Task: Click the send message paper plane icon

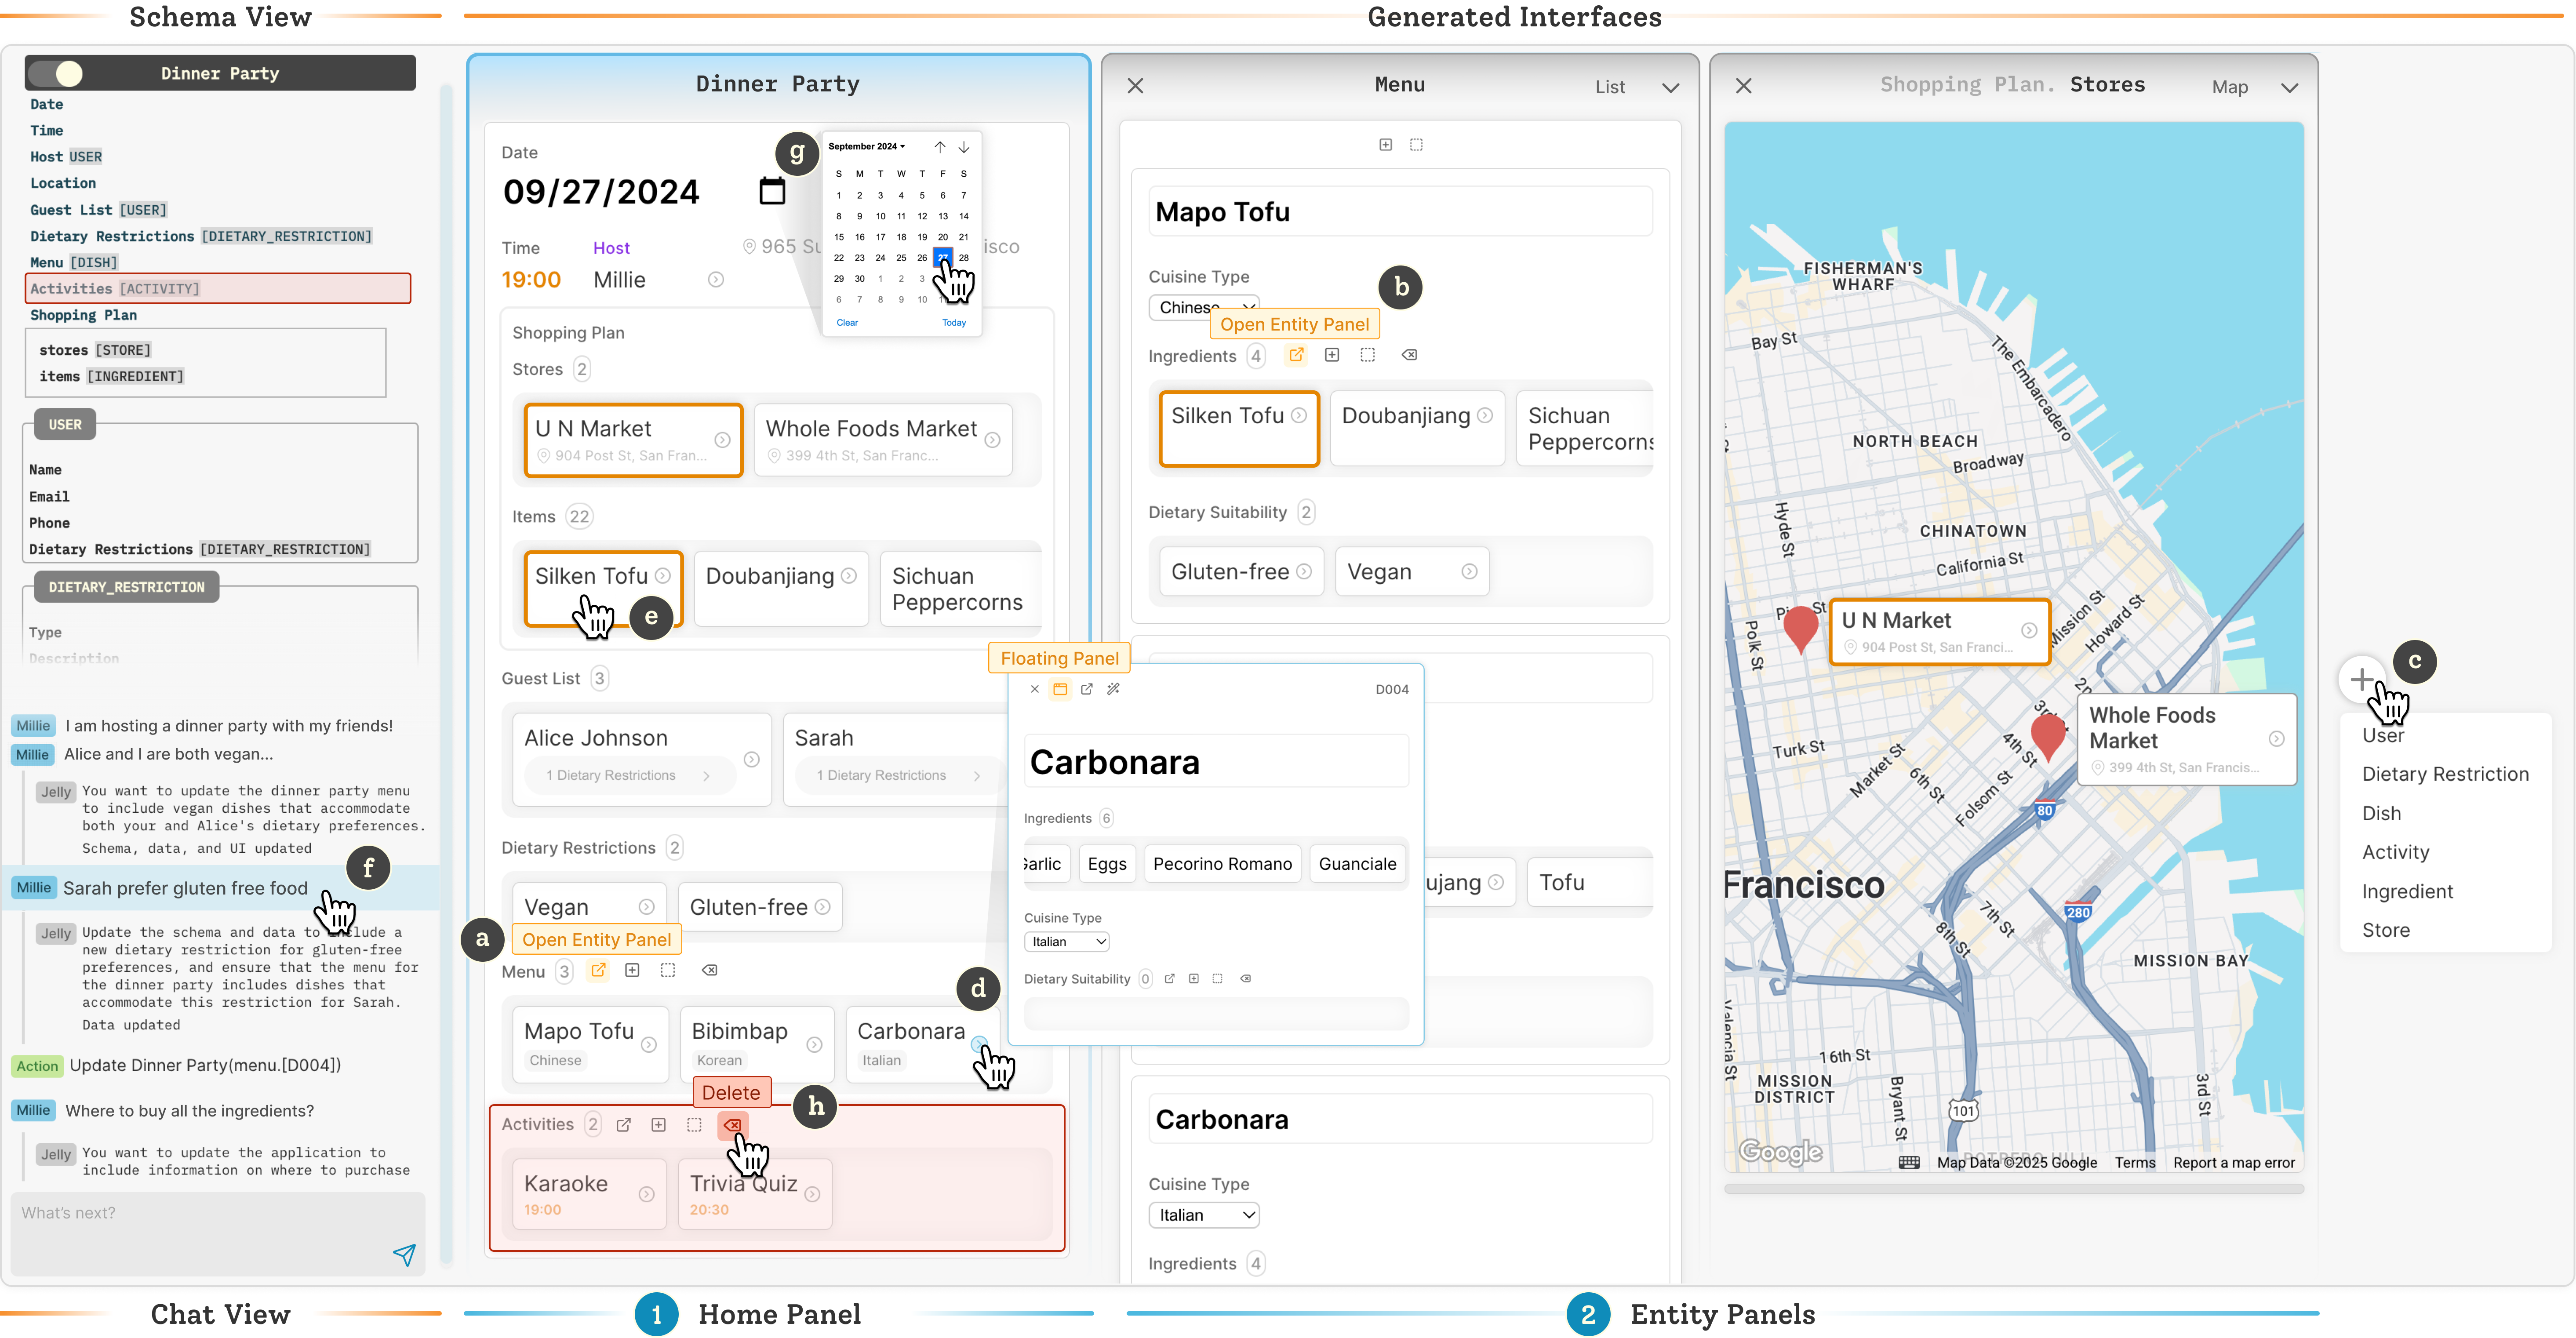Action: 404,1254
